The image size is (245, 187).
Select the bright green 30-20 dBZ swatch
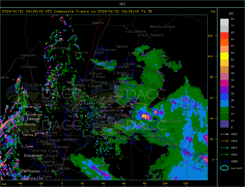point(224,110)
